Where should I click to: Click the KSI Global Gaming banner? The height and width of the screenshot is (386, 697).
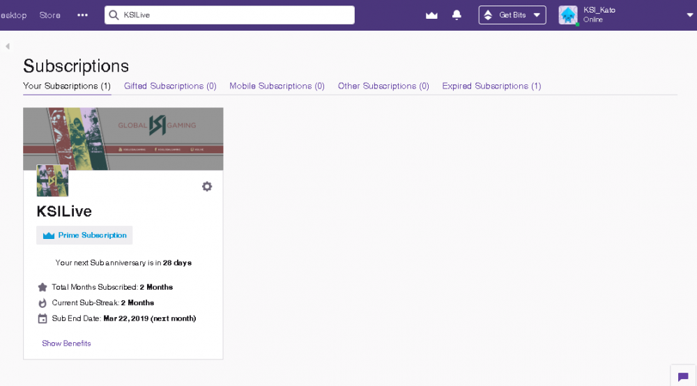pos(123,139)
